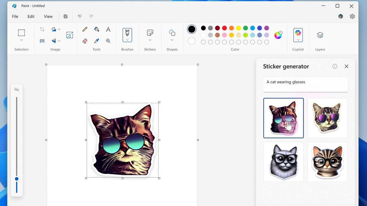Pick the Eraser tool
Viewport: 367px width, 206px height.
click(x=85, y=41)
